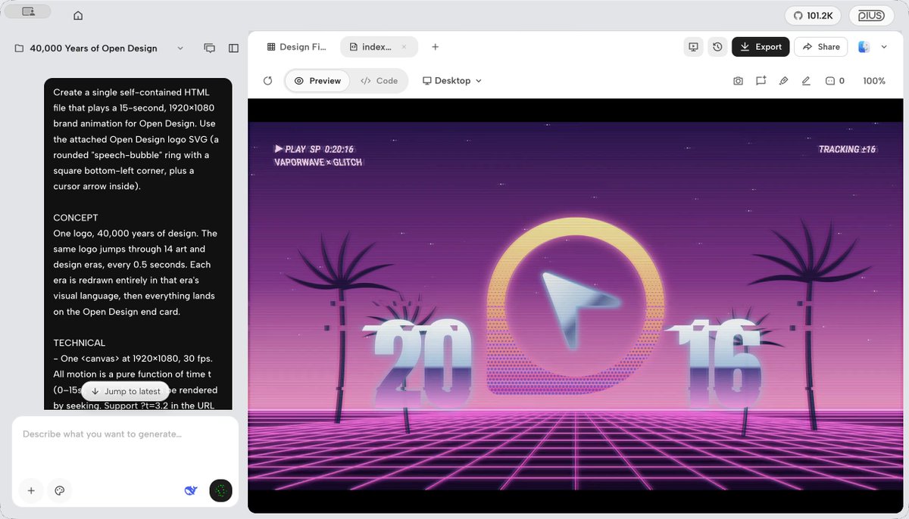
Task: Add a new tab with plus
Action: [435, 47]
